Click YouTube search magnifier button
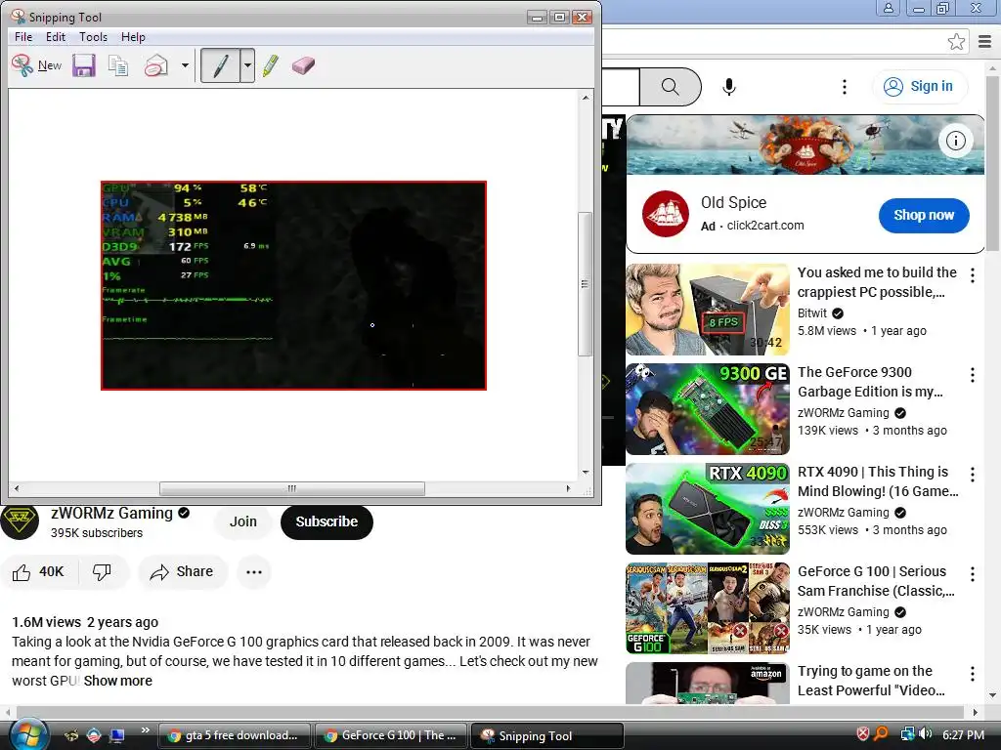This screenshot has height=750, width=1001. pos(671,86)
